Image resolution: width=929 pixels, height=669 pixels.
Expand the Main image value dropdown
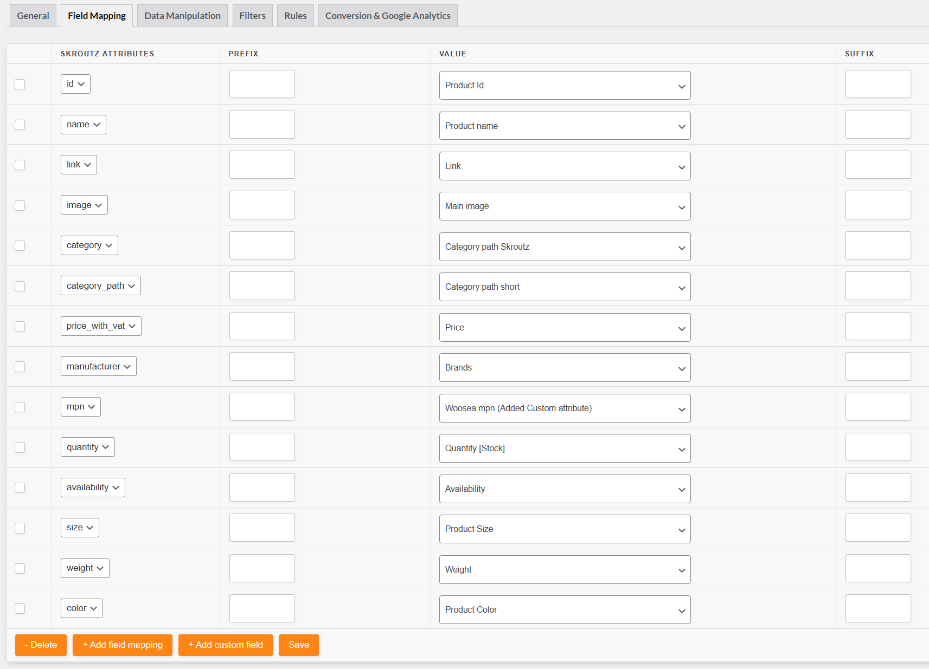click(564, 206)
